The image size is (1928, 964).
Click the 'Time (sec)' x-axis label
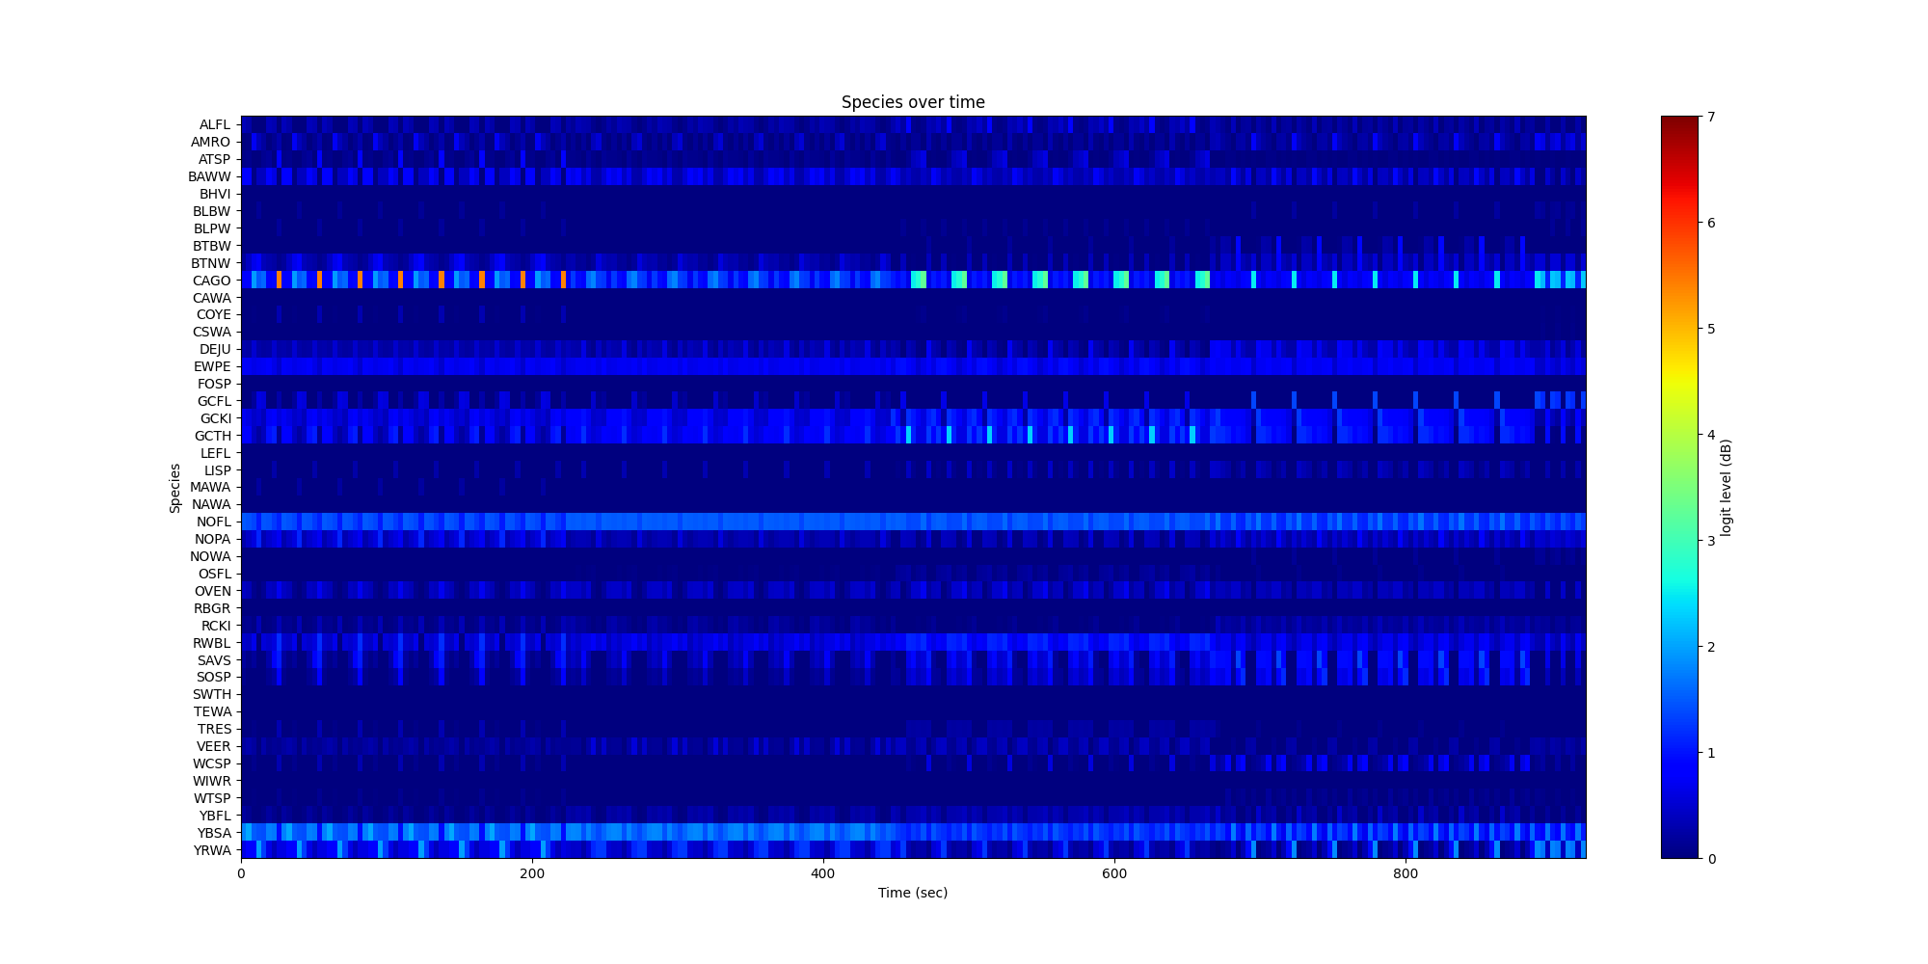point(912,893)
